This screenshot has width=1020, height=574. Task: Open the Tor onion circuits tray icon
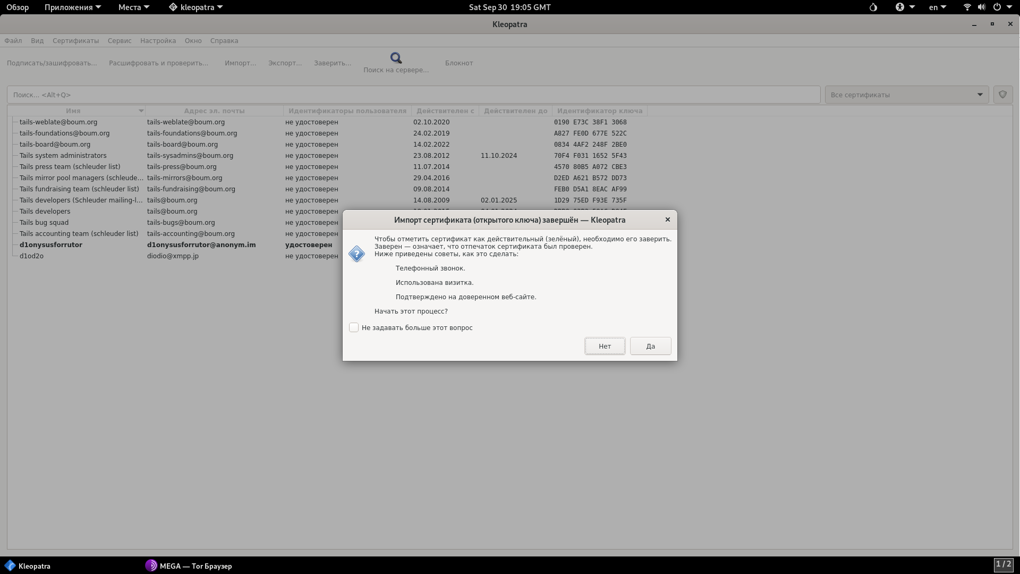tap(873, 7)
